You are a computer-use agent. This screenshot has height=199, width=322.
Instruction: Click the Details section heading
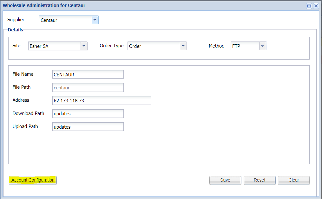tap(16, 30)
